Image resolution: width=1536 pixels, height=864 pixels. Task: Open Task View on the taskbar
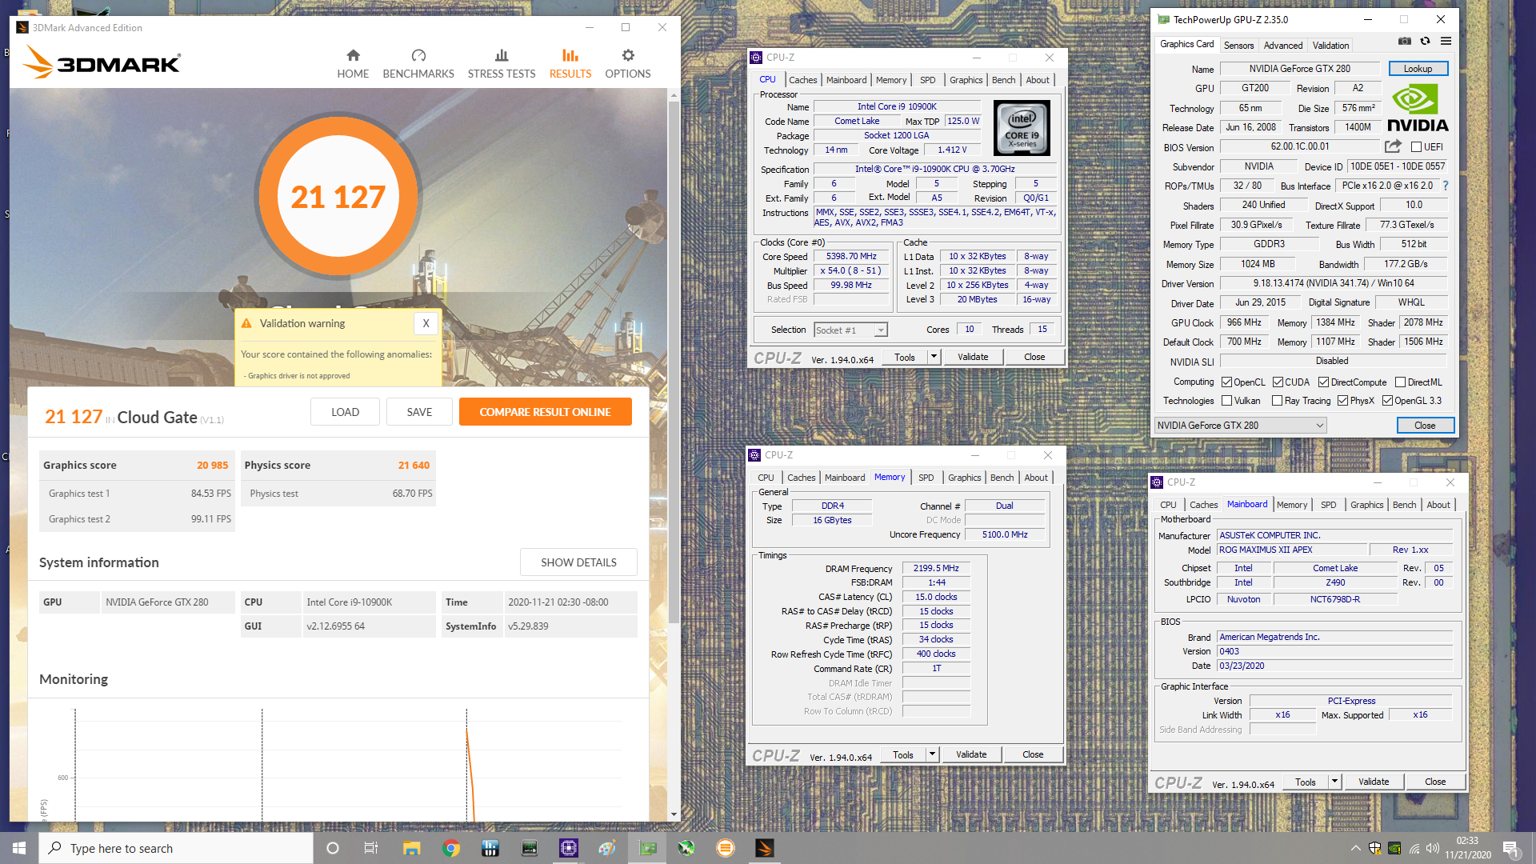pos(370,848)
